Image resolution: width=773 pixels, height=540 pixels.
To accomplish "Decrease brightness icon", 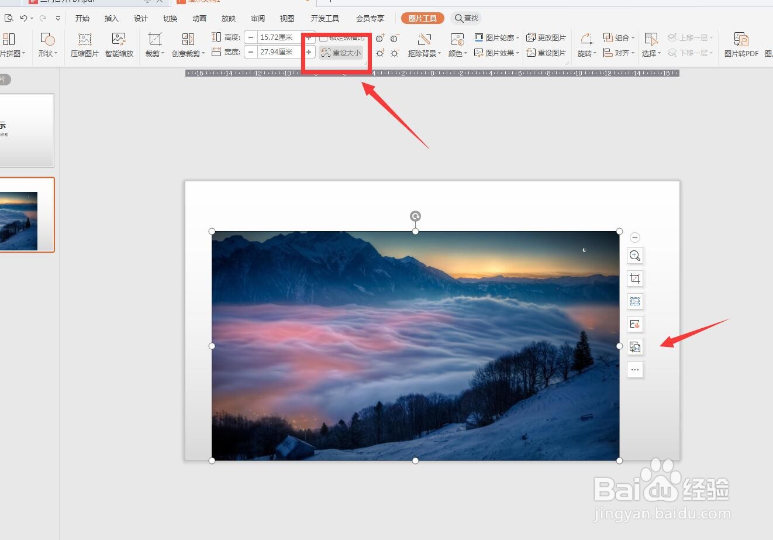I will pyautogui.click(x=395, y=53).
